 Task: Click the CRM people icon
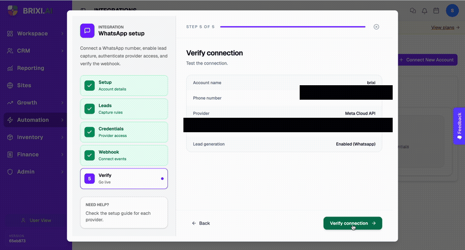pos(10,51)
